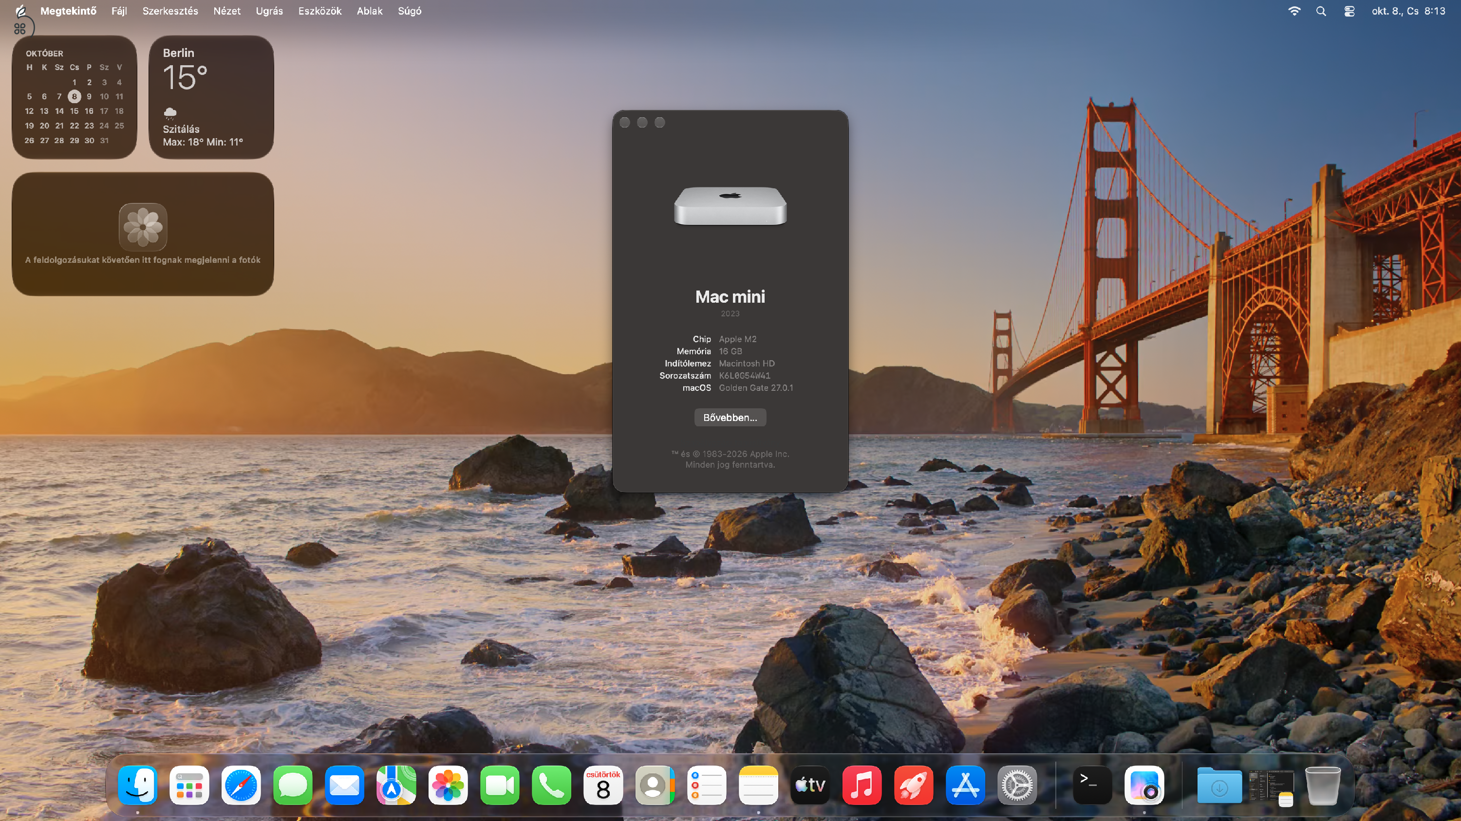Viewport: 1461px width, 821px height.
Task: Open the Eszközök menu
Action: (320, 11)
